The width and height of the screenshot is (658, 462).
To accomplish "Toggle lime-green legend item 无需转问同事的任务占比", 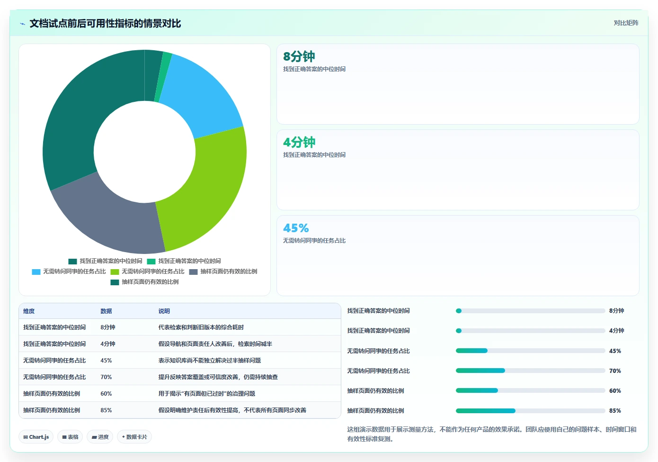I will pyautogui.click(x=147, y=272).
